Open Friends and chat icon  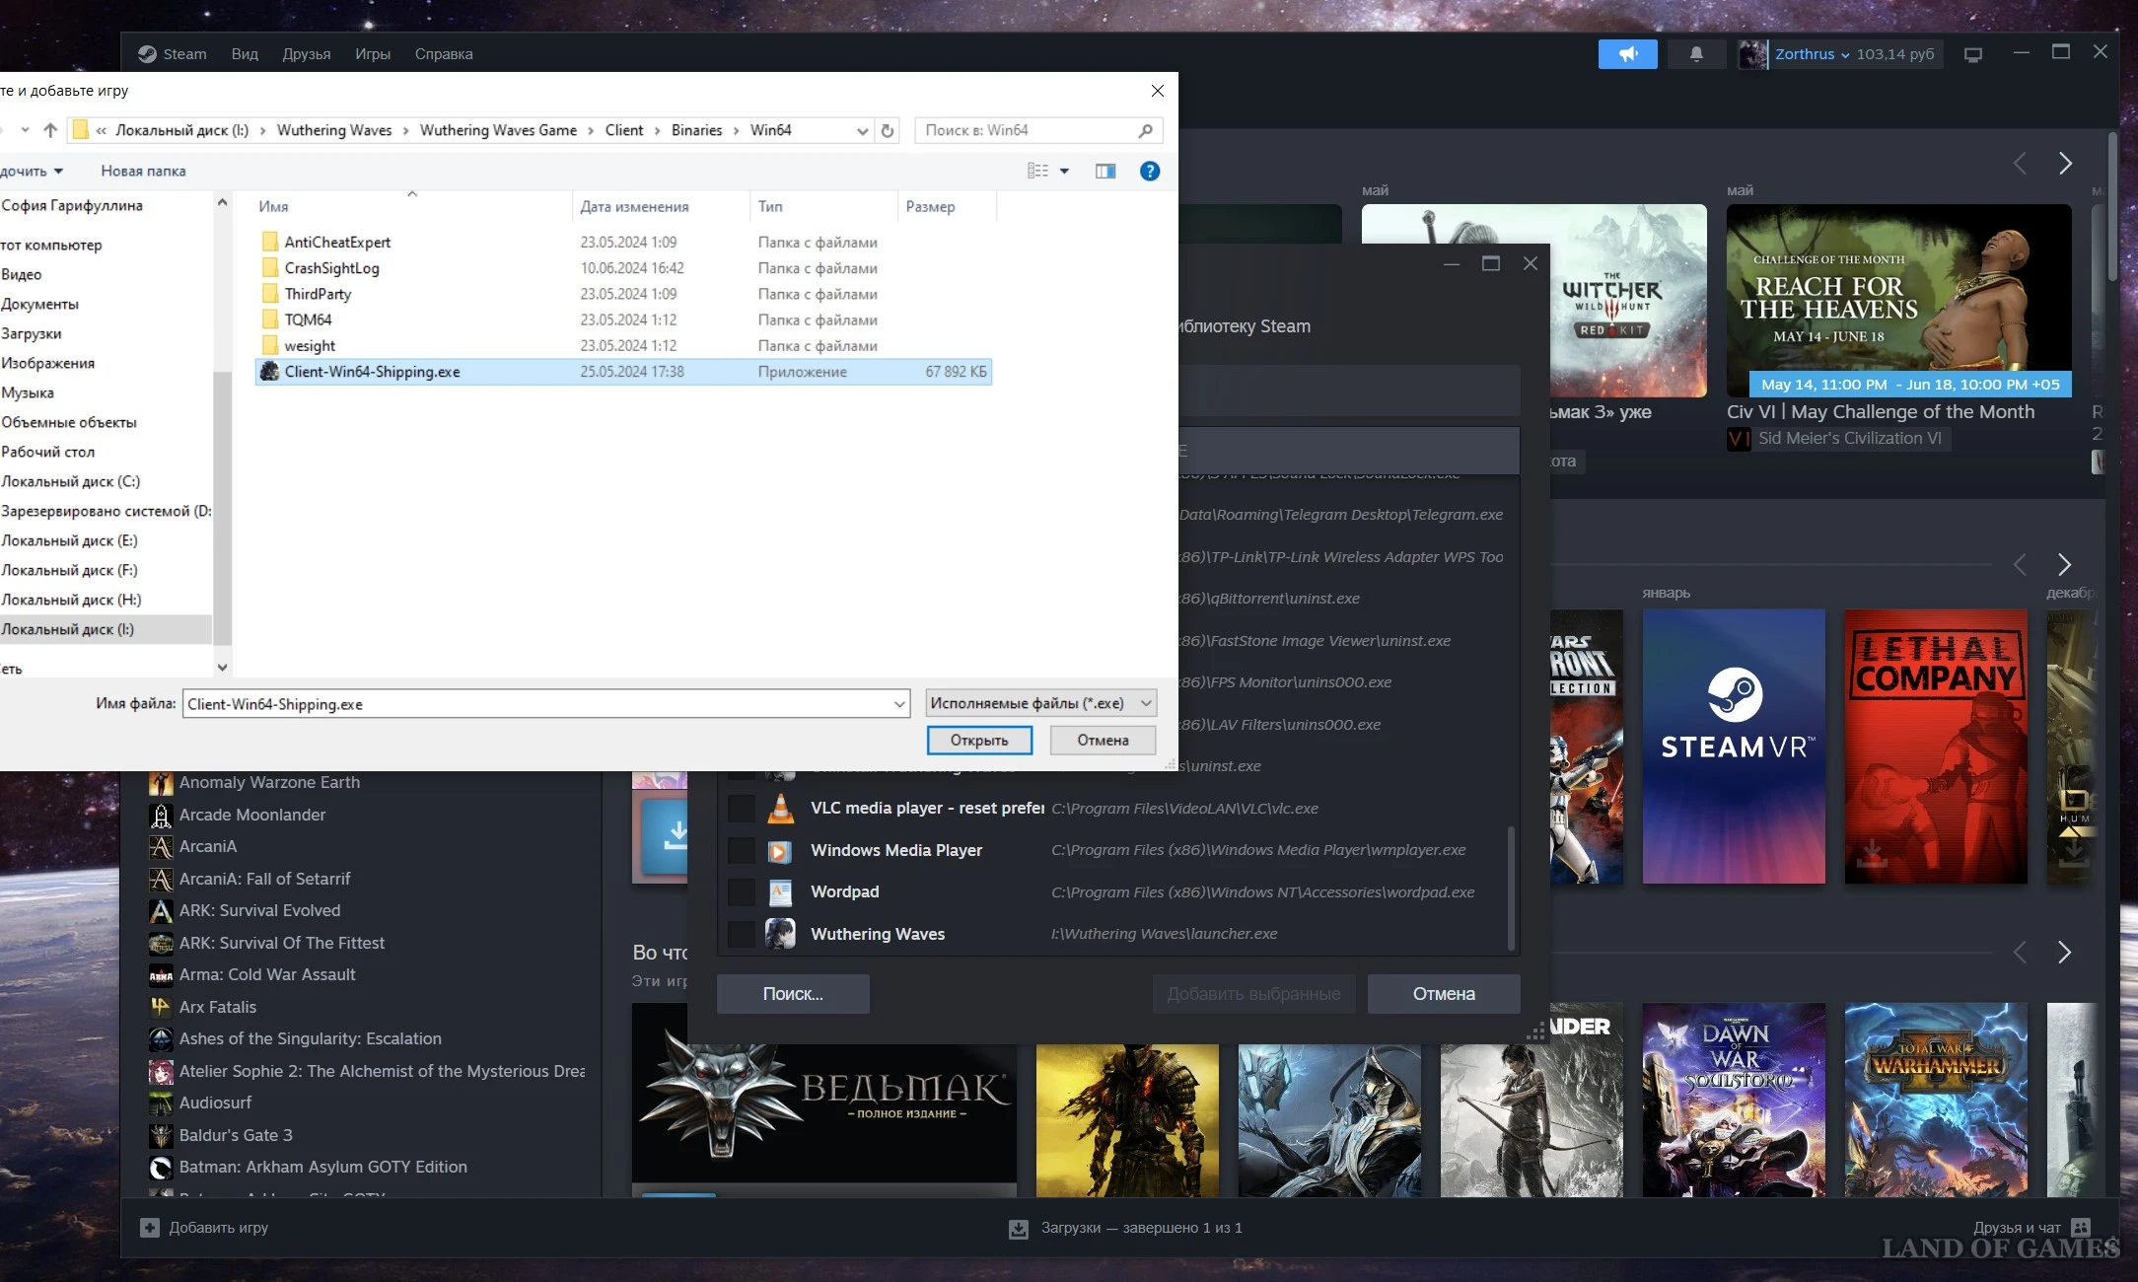tap(2081, 1228)
